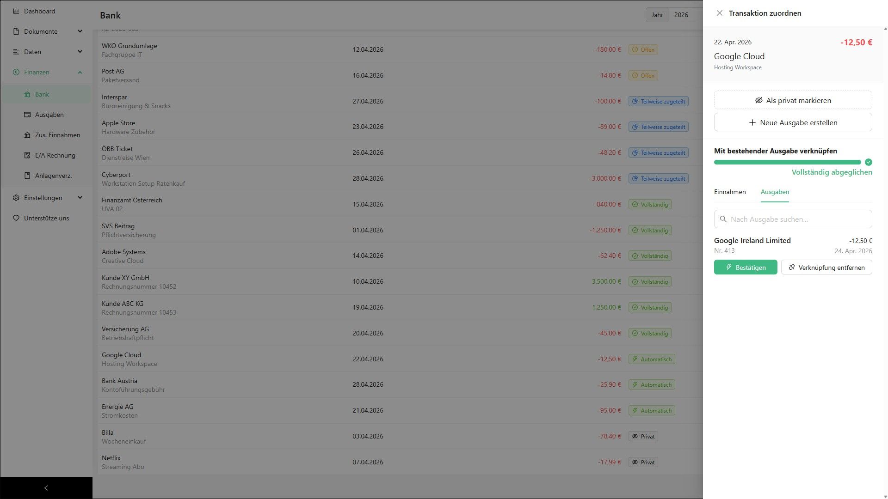The width and height of the screenshot is (888, 499).
Task: Expand the Daten menu chevron
Action: coord(80,52)
